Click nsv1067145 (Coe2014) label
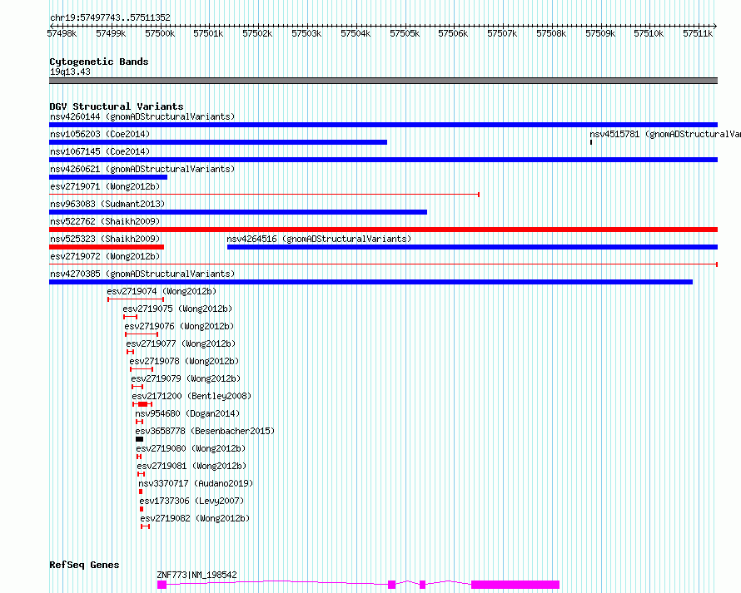741x593 pixels. click(100, 151)
